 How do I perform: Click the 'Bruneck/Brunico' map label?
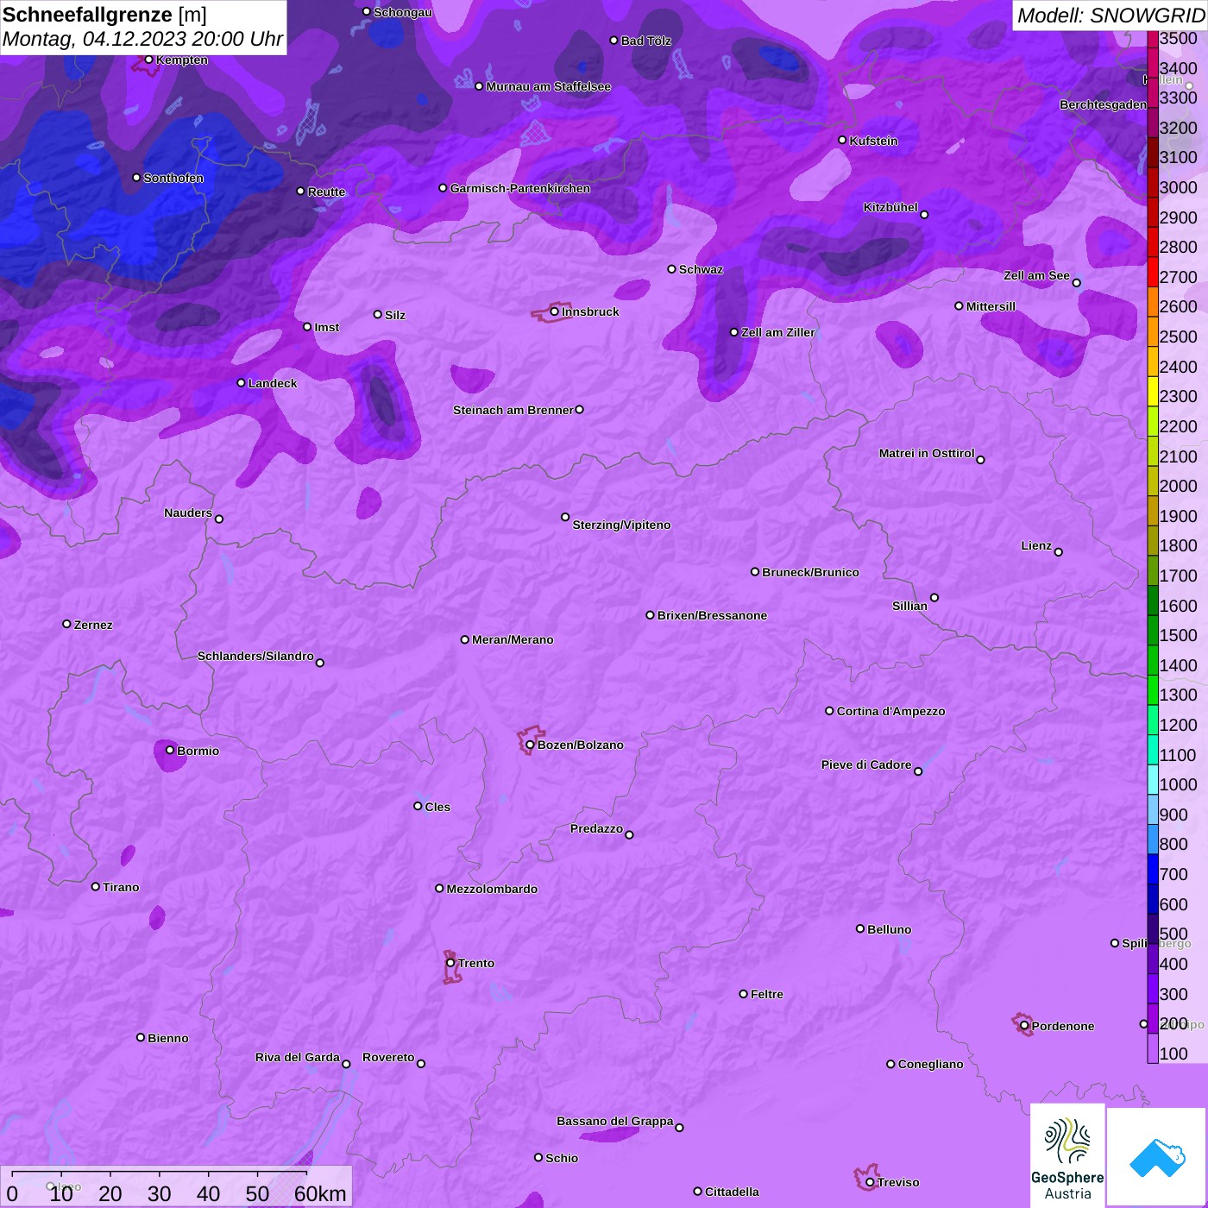[810, 572]
